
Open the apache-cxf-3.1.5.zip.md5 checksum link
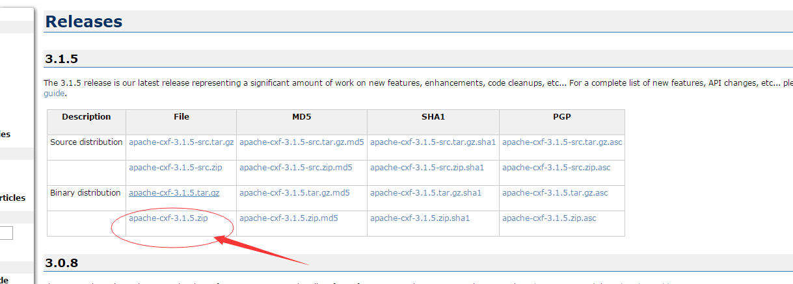289,218
